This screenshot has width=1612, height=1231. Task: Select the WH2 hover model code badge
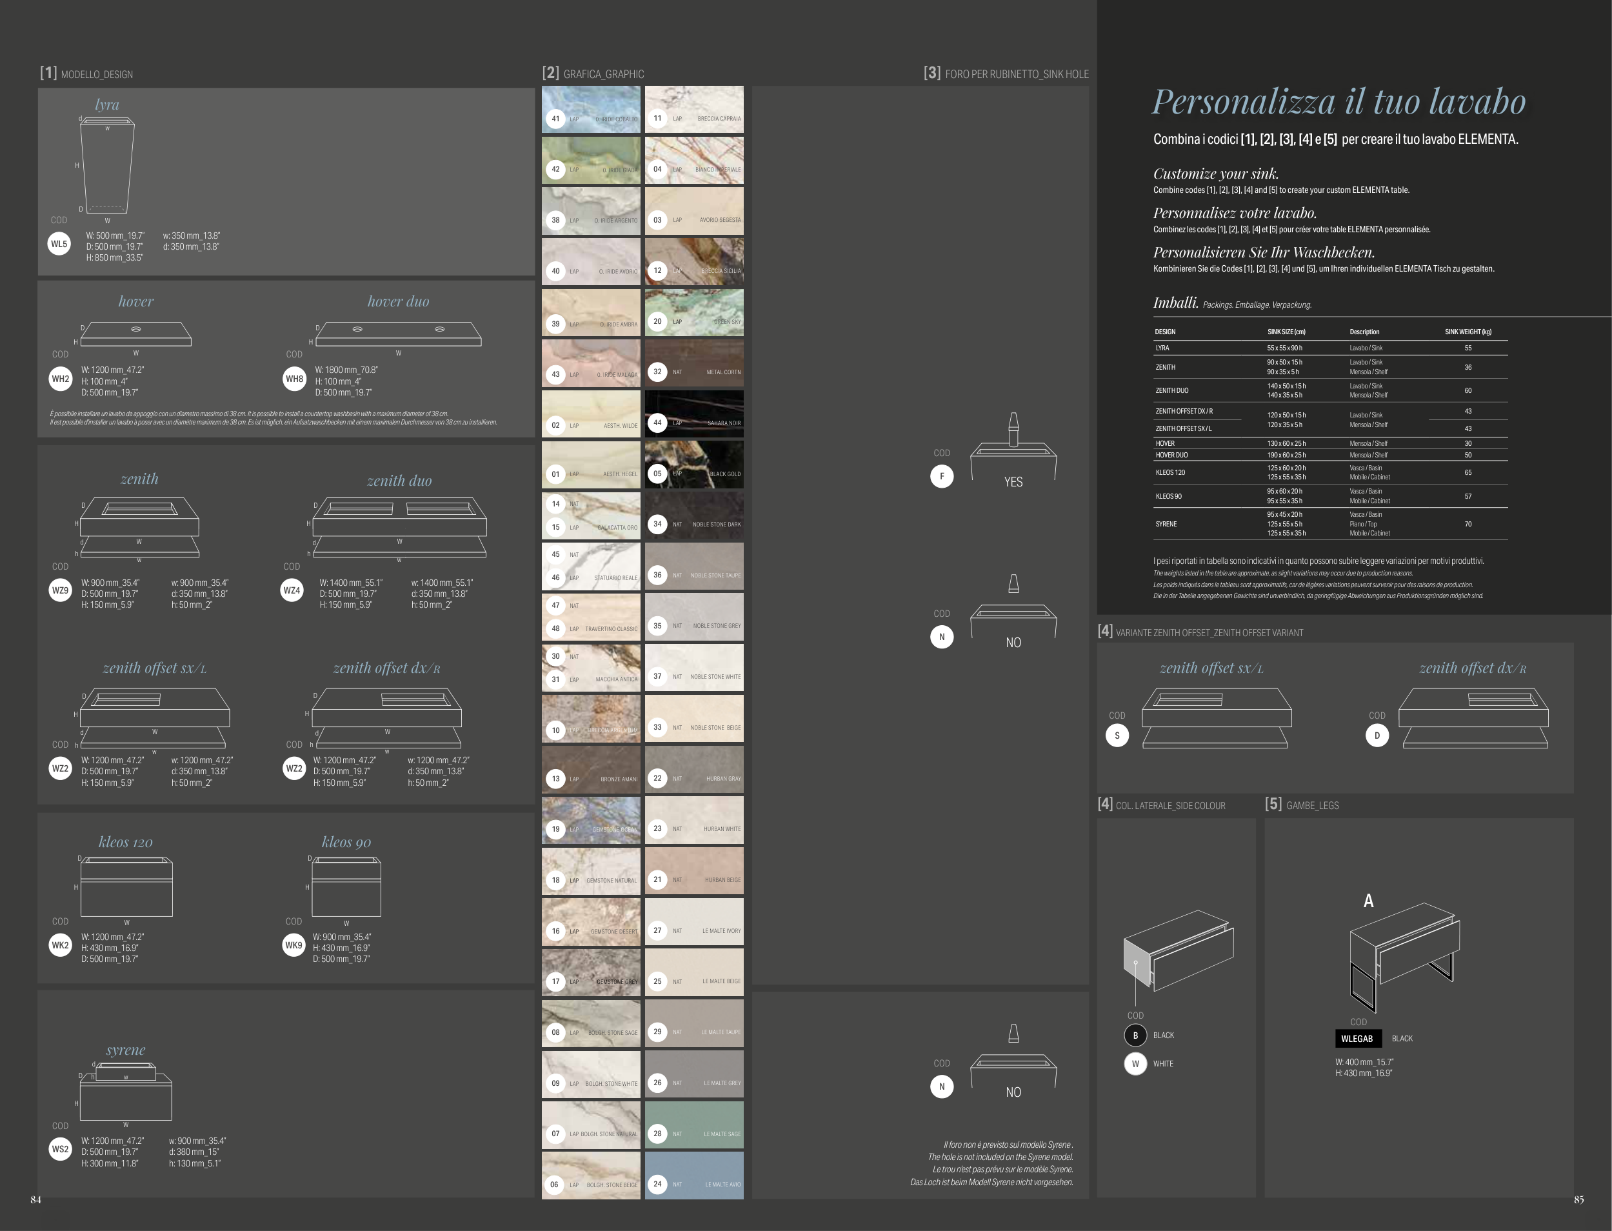[60, 379]
